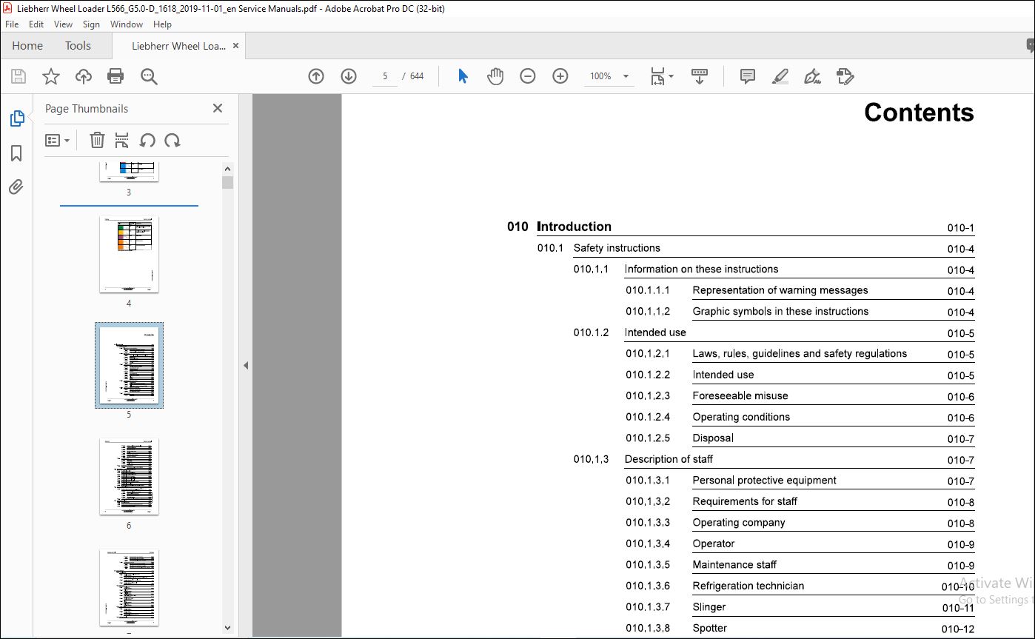Open the Sign document tool
Screen dimensions: 1035x639
pos(812,76)
